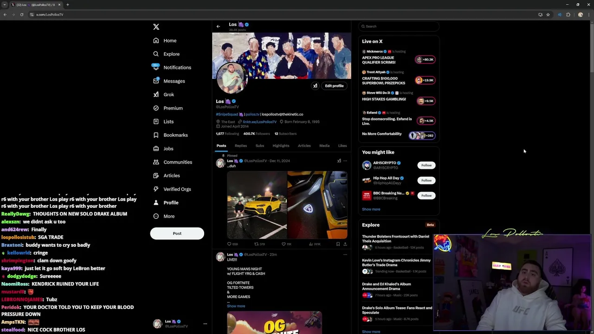Switch to the Likes tab
Screen dimensions: 594x334
pos(342,146)
